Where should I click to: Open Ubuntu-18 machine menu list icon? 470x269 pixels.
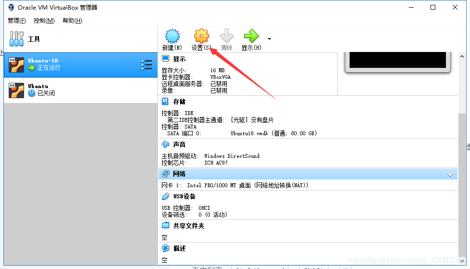coord(146,64)
